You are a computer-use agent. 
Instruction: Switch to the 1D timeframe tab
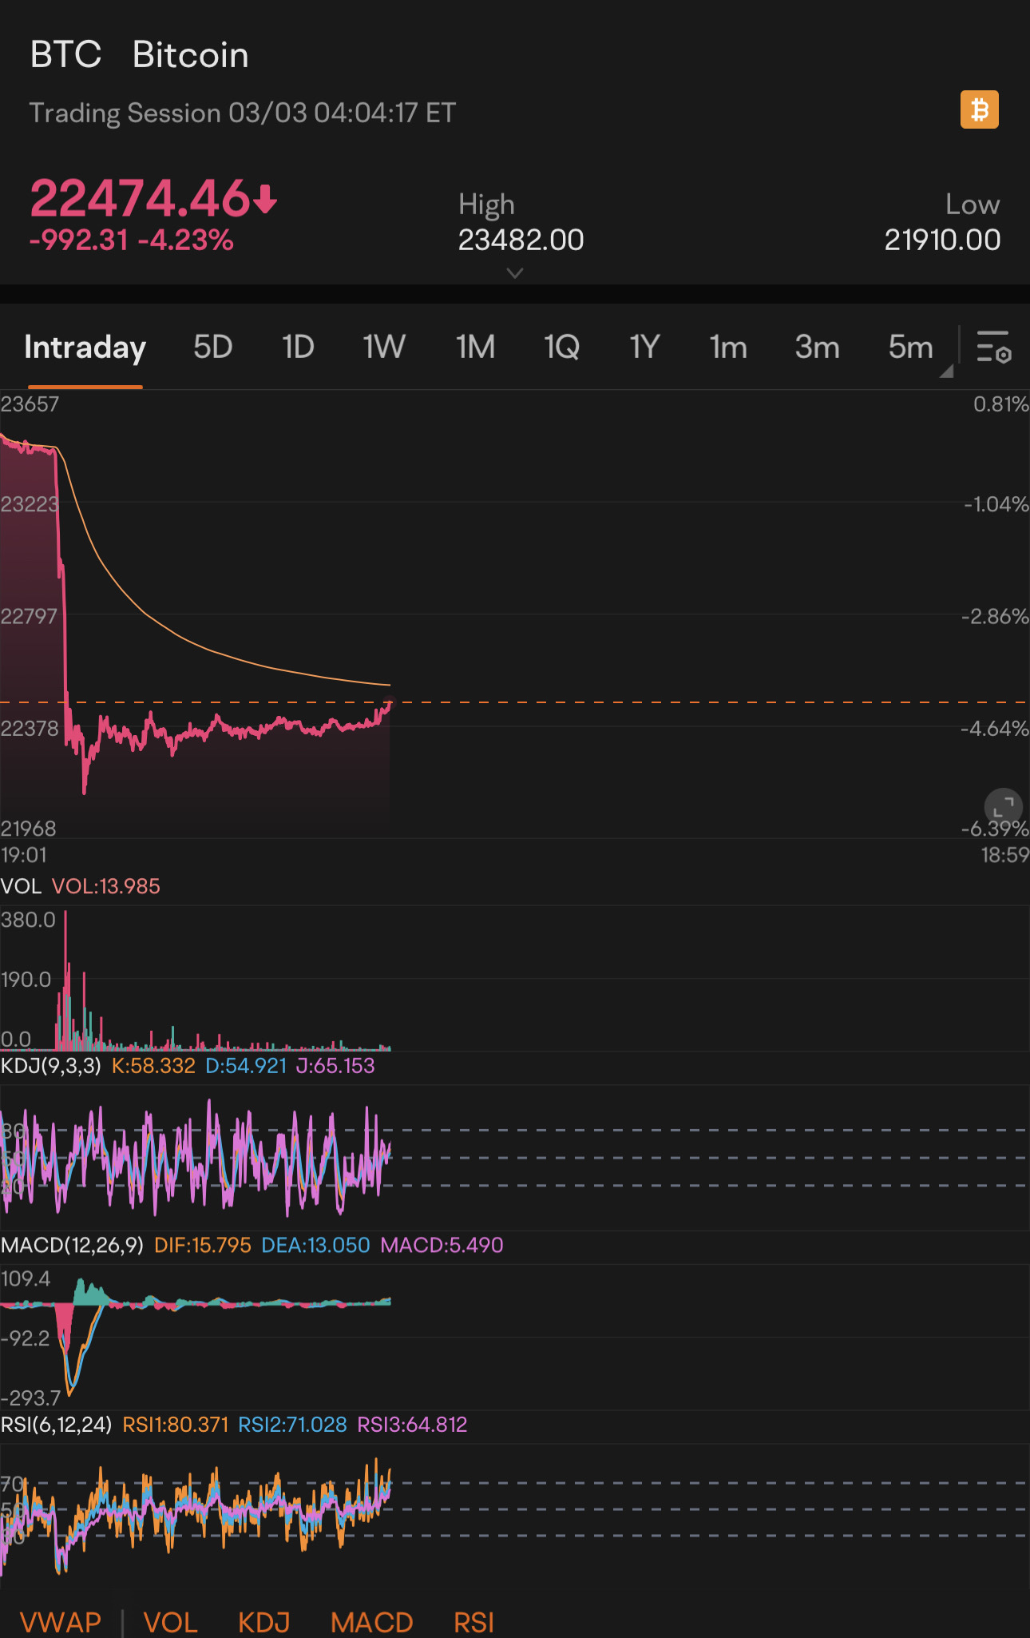pos(298,348)
